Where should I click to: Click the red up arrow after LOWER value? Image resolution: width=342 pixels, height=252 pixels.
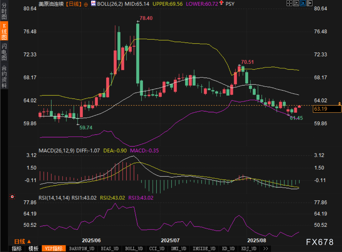click(221, 3)
